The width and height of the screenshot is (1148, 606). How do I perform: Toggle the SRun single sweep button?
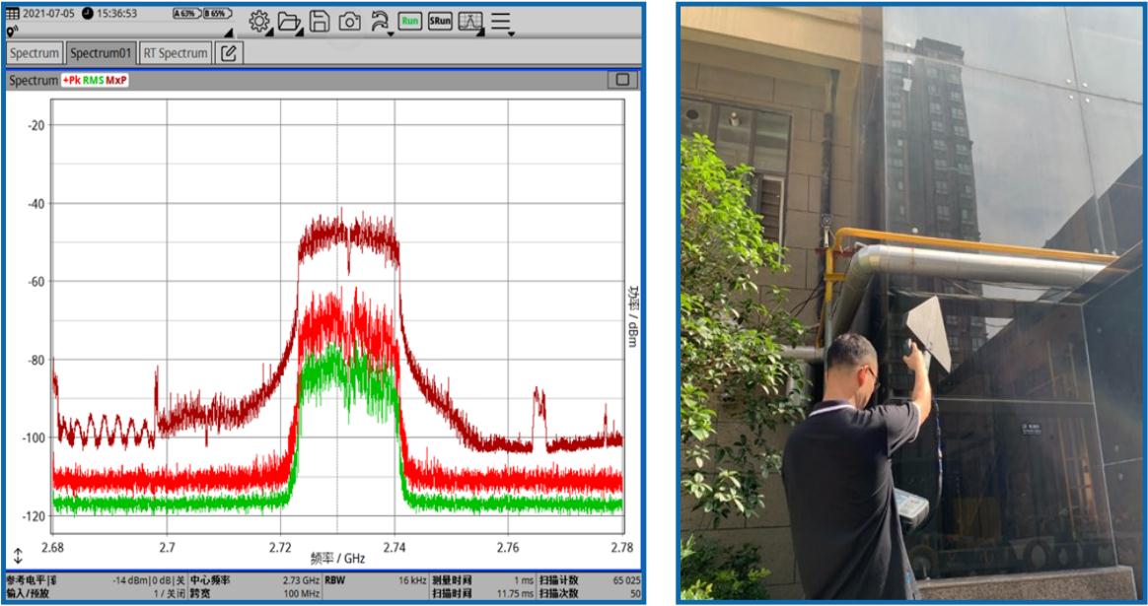coord(440,22)
